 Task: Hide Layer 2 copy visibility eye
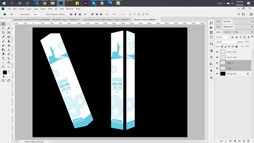(217, 52)
